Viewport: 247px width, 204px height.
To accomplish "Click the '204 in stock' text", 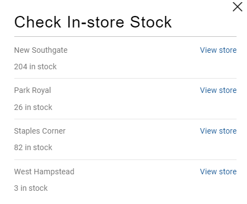I will click(35, 67).
